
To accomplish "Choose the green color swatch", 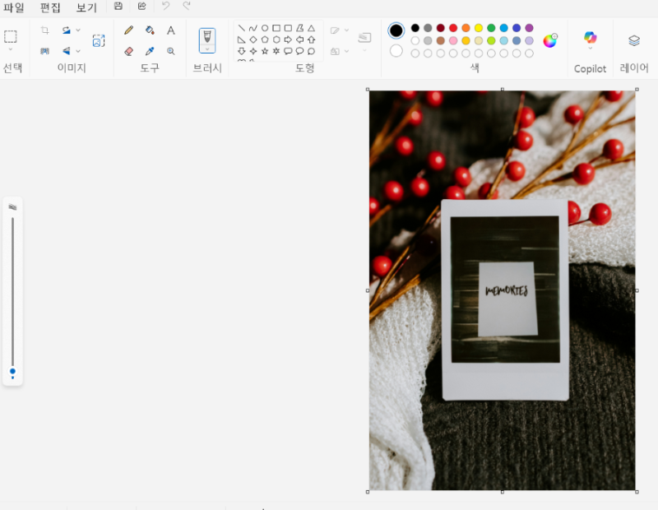I will pyautogui.click(x=491, y=28).
